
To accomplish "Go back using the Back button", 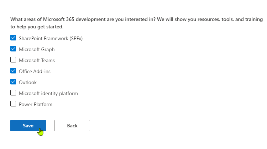I will pos(72,126).
